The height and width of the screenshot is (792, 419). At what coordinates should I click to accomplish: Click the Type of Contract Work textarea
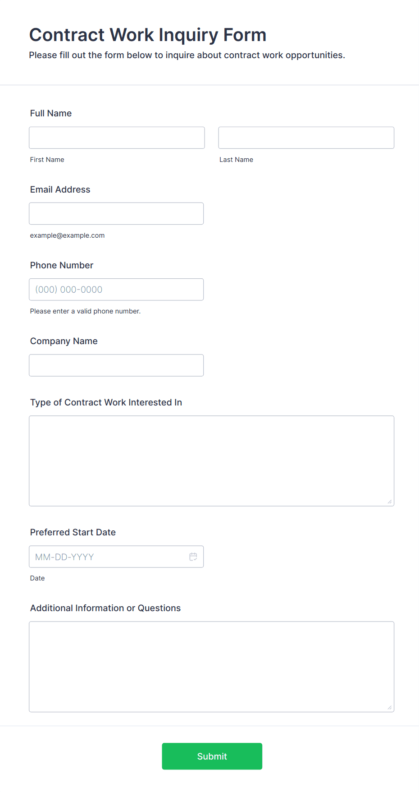[211, 460]
